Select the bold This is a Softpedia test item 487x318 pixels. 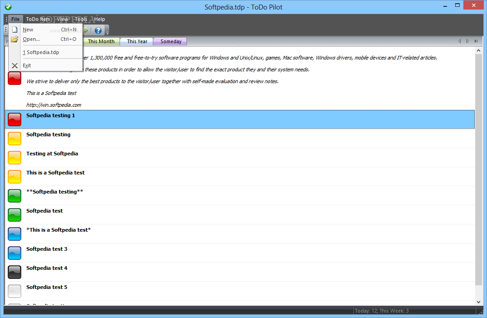click(x=240, y=177)
